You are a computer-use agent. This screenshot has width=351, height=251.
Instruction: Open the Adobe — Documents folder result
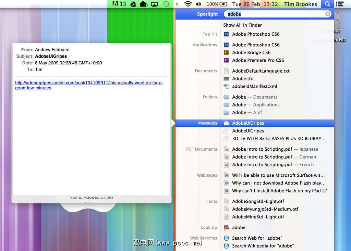click(254, 97)
